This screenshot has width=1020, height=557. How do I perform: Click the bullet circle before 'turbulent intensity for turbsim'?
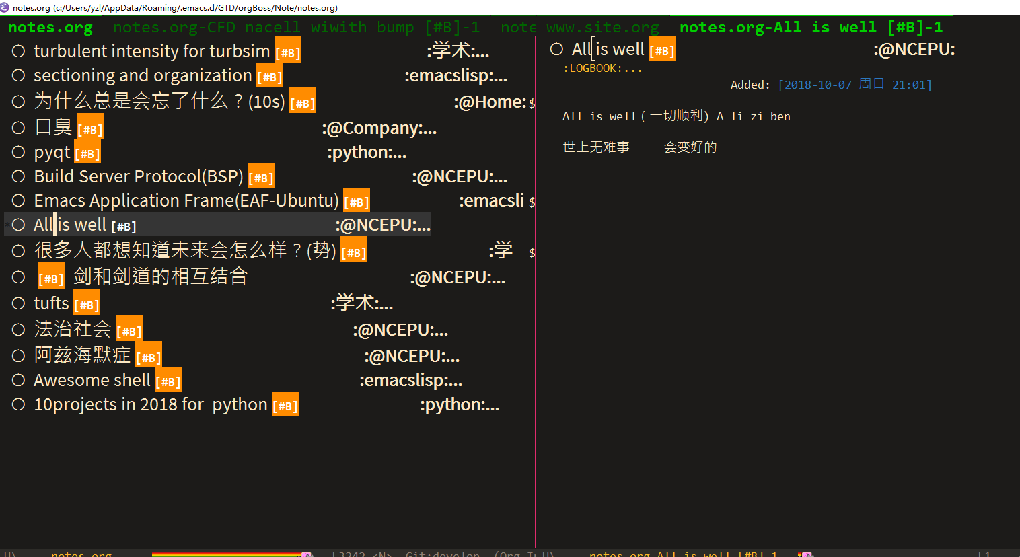point(19,51)
